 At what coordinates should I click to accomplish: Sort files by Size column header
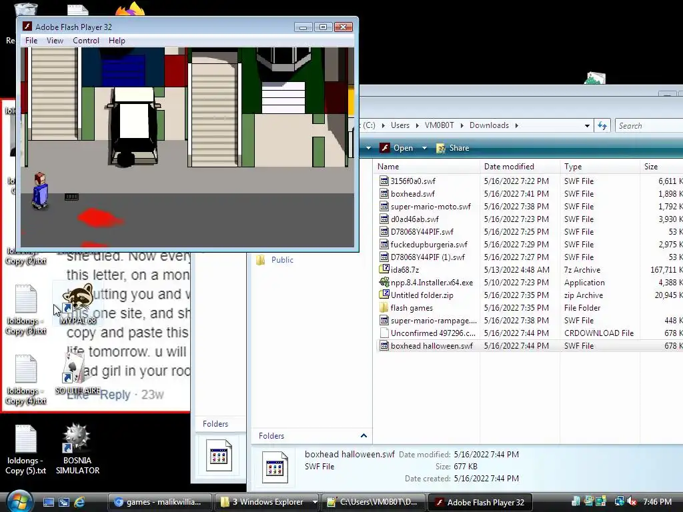(x=662, y=166)
